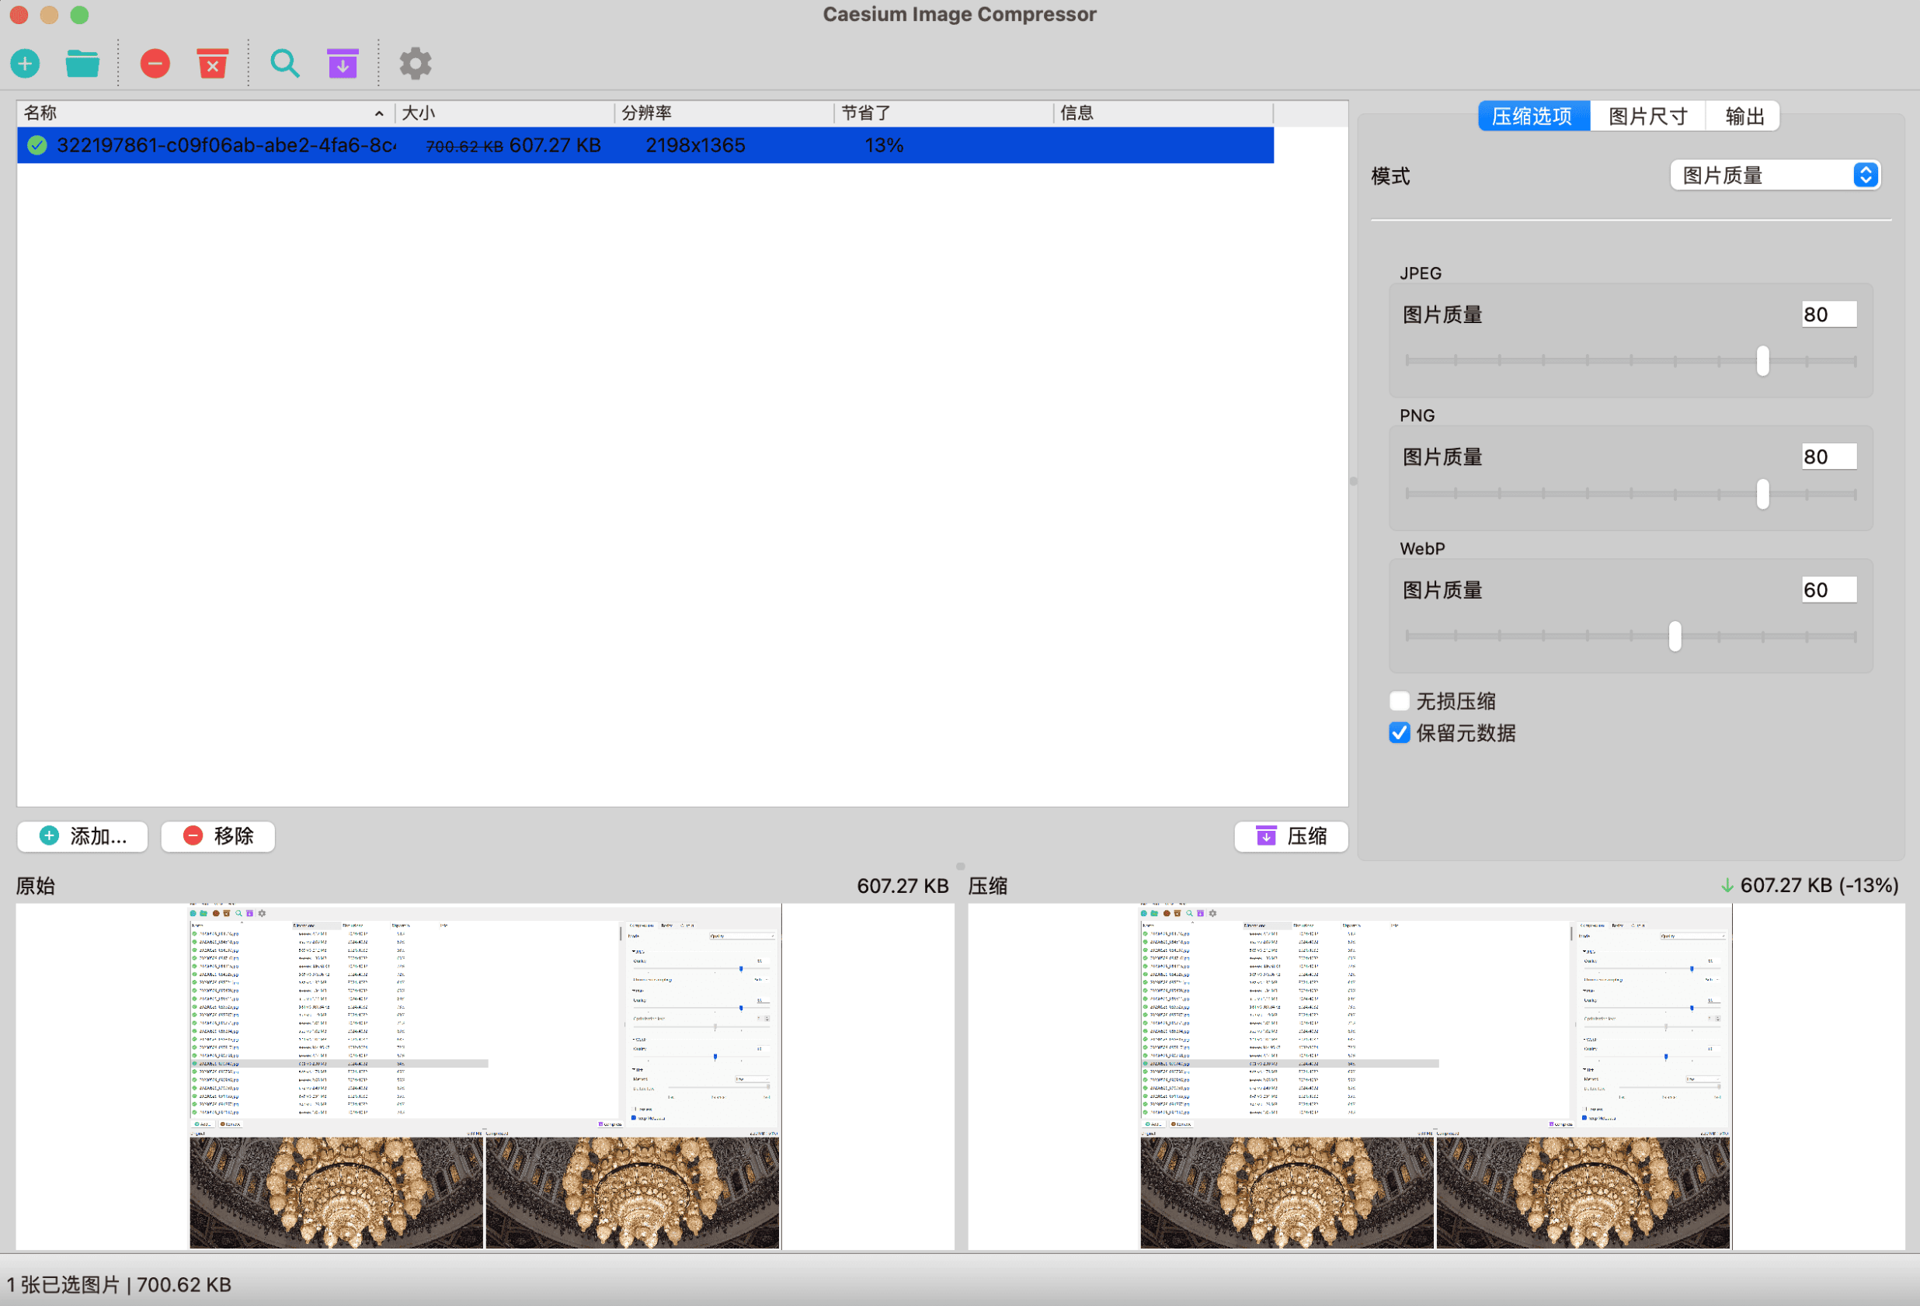Click the status bar text 1 张已选图片 | 700.62 KB

point(119,1284)
